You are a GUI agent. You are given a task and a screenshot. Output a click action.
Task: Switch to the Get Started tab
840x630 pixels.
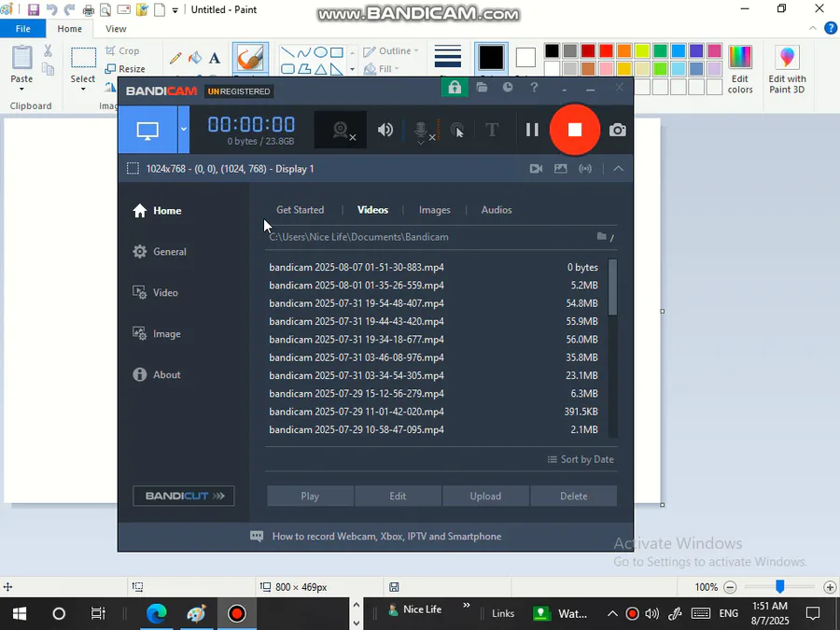pyautogui.click(x=300, y=210)
